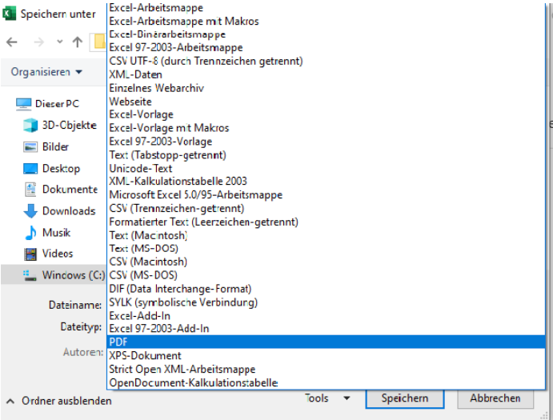The image size is (553, 420).
Task: Select Dieser PC in navigation tree
Action: click(47, 104)
